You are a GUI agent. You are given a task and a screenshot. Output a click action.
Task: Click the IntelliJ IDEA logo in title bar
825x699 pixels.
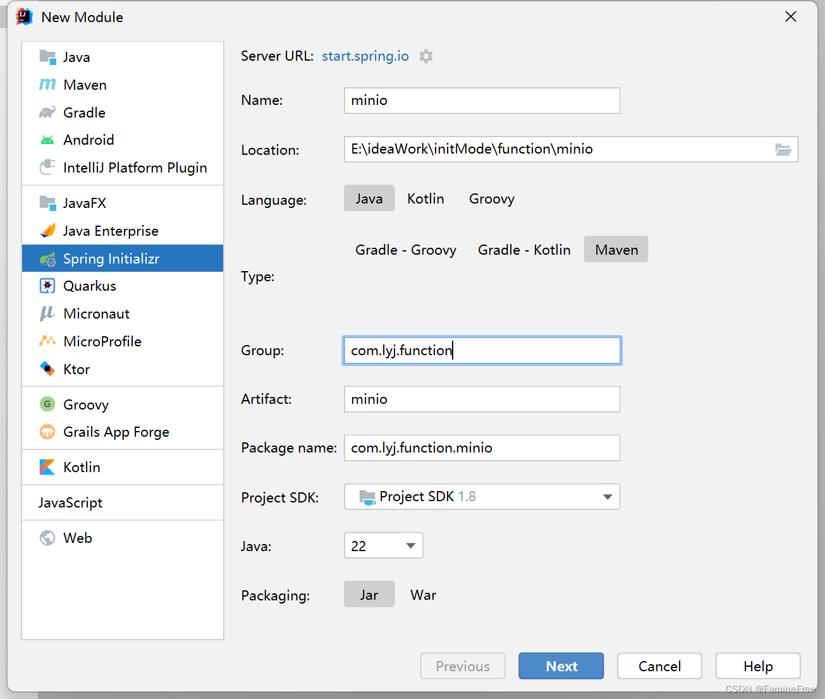[x=24, y=17]
